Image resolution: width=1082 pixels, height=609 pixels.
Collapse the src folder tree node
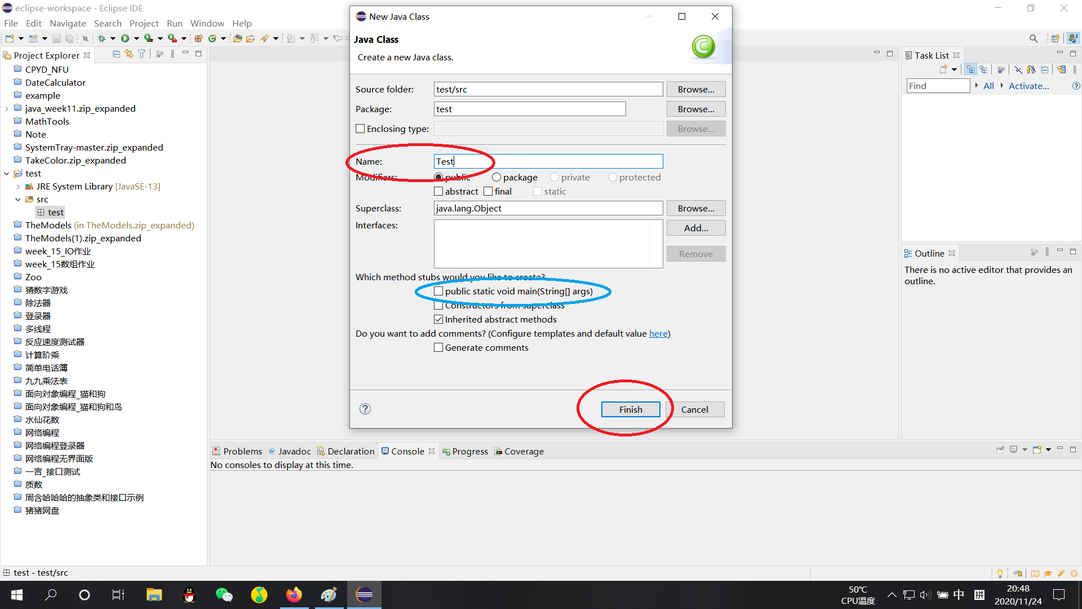tap(18, 200)
